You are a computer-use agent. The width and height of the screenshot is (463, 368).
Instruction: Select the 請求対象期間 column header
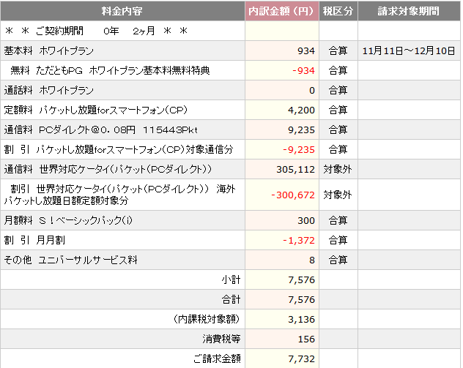[x=409, y=11]
